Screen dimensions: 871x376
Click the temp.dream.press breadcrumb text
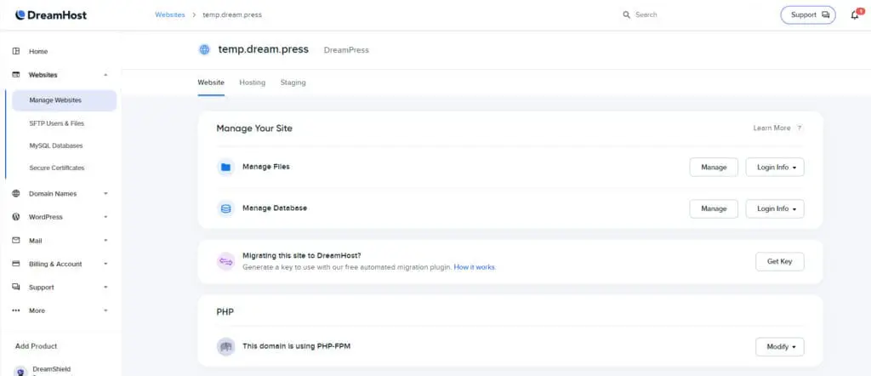[232, 15]
